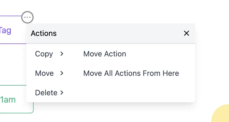Select the Copy menu entry
This screenshot has width=229, height=122.
tap(44, 54)
